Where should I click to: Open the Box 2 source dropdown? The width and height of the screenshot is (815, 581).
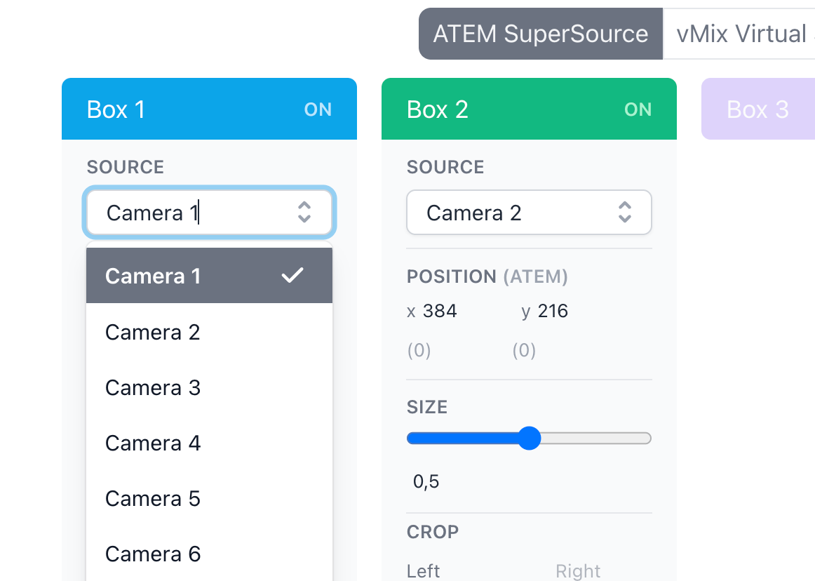[x=529, y=212]
